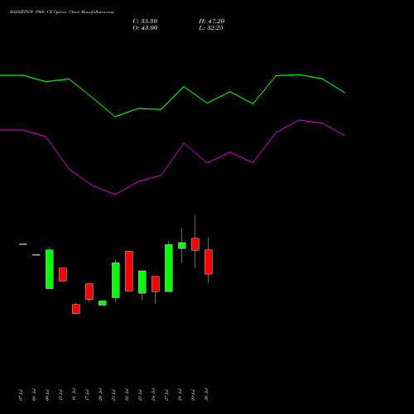Click the red candle for 22 Jul
This screenshot has width=414, height=414.
[x=129, y=271]
